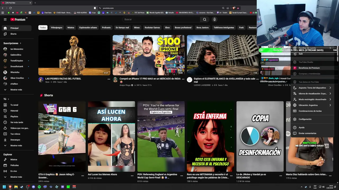Open Steam from the Windows taskbar

click(x=22, y=187)
